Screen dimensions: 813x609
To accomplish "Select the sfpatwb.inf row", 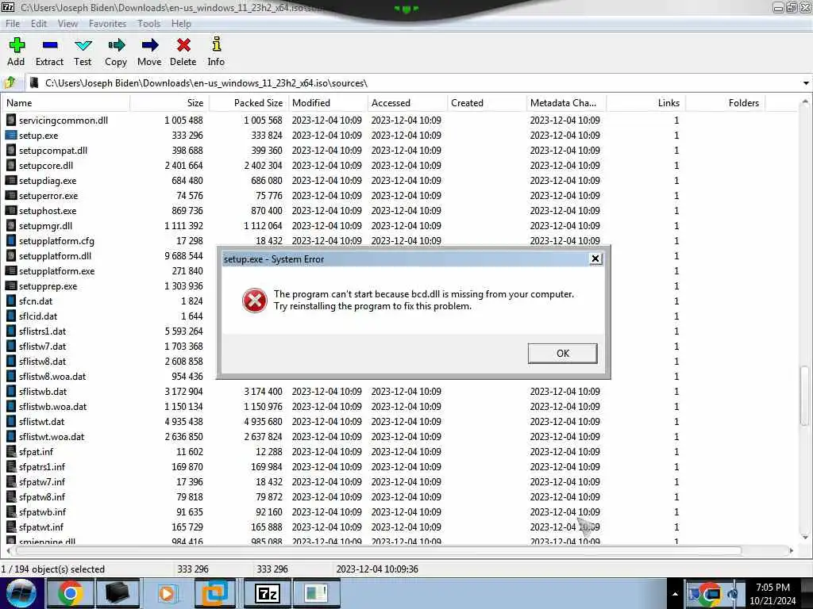I will coord(399,511).
